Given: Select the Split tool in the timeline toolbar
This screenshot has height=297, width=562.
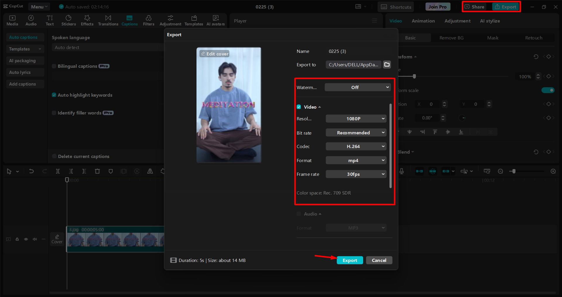Looking at the screenshot, I should 58,171.
